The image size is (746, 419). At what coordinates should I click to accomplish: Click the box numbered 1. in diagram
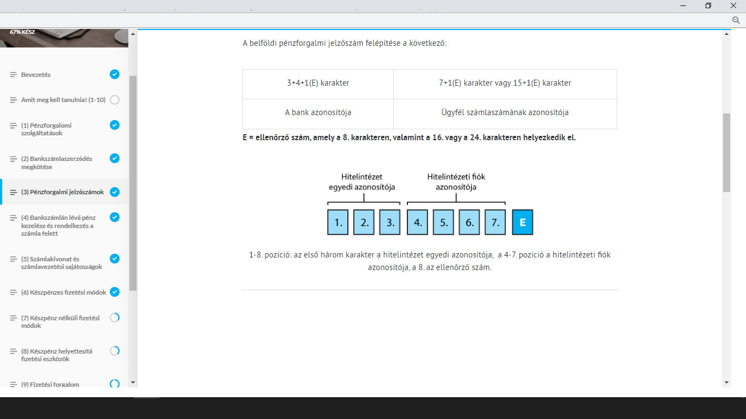(338, 222)
